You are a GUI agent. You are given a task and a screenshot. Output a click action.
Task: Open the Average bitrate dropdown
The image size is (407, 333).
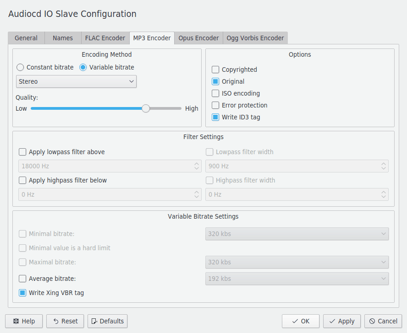[297, 279]
